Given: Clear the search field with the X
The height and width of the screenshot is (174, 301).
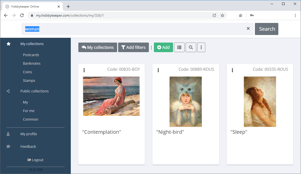Looking at the screenshot, I should coord(248,29).
